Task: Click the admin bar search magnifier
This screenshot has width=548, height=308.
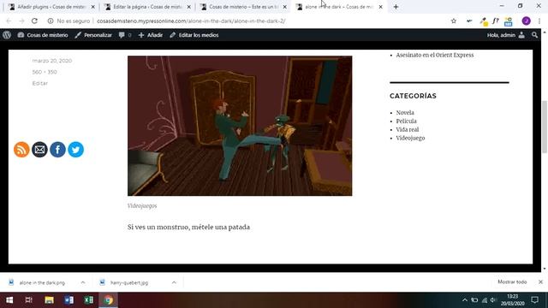Action: pyautogui.click(x=534, y=35)
